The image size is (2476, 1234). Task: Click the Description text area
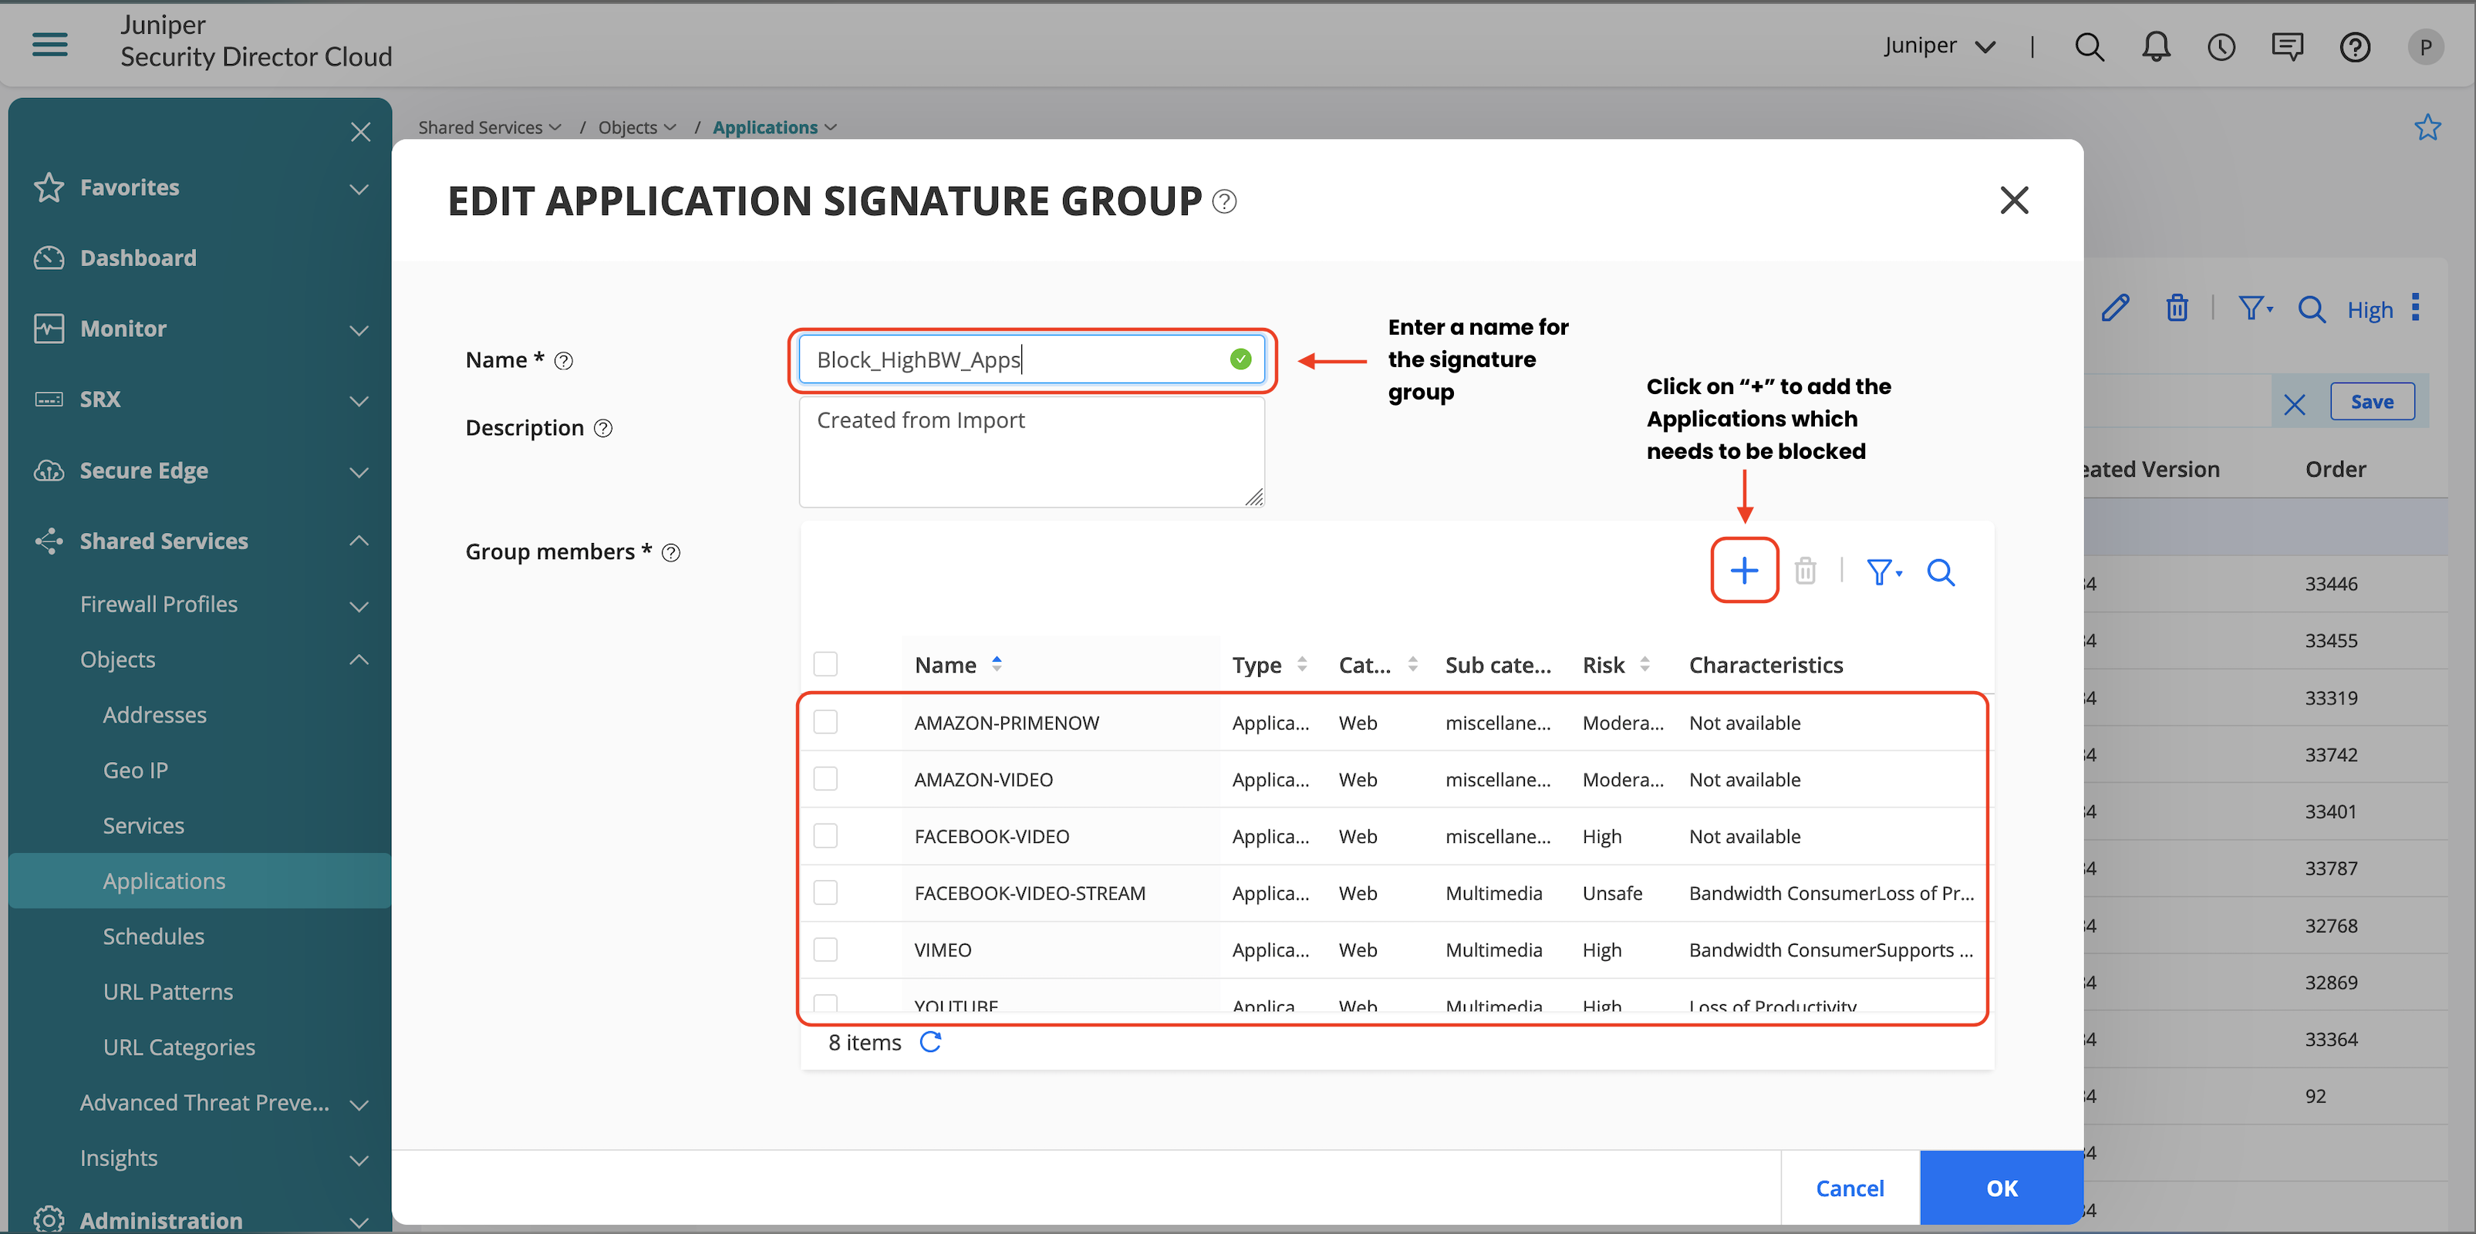coord(1031,452)
